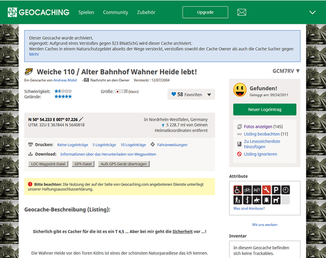Open the Community menu
This screenshot has height=258, width=326.
click(x=115, y=12)
